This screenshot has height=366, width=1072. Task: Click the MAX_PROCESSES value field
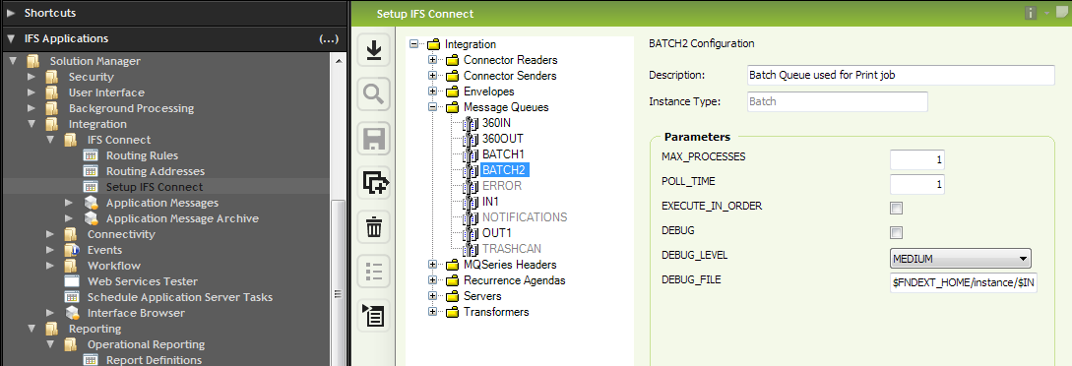coord(918,159)
